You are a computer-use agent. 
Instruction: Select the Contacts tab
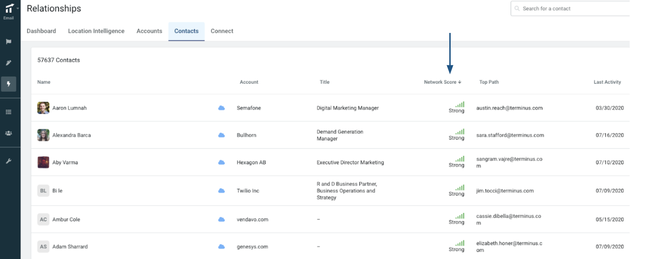(x=186, y=31)
